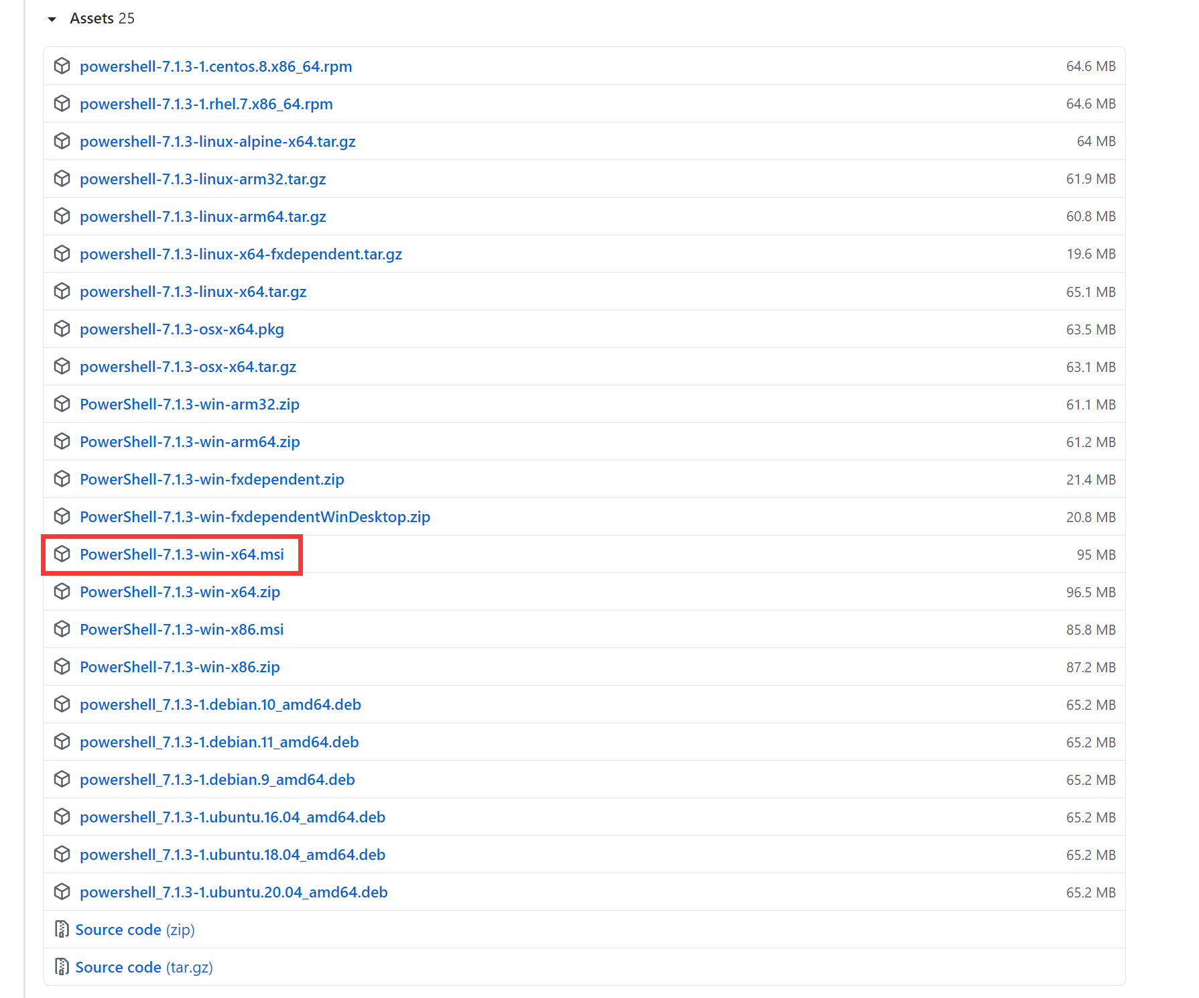
Task: Click package icon beside win-x64.msi
Action: coord(62,554)
